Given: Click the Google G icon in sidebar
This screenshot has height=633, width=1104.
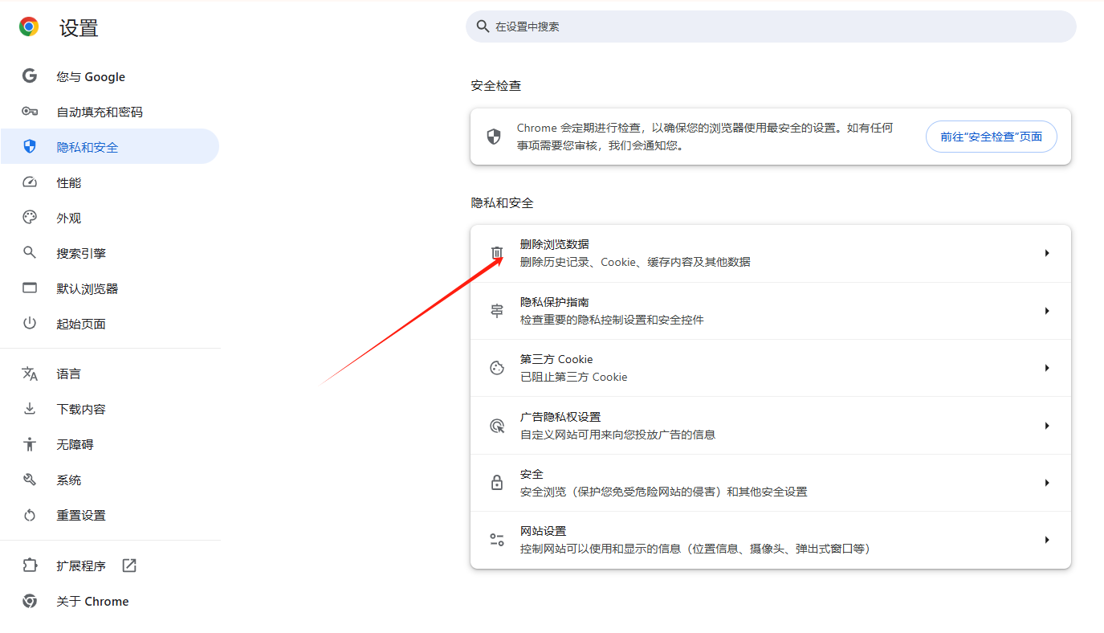Looking at the screenshot, I should (x=30, y=76).
